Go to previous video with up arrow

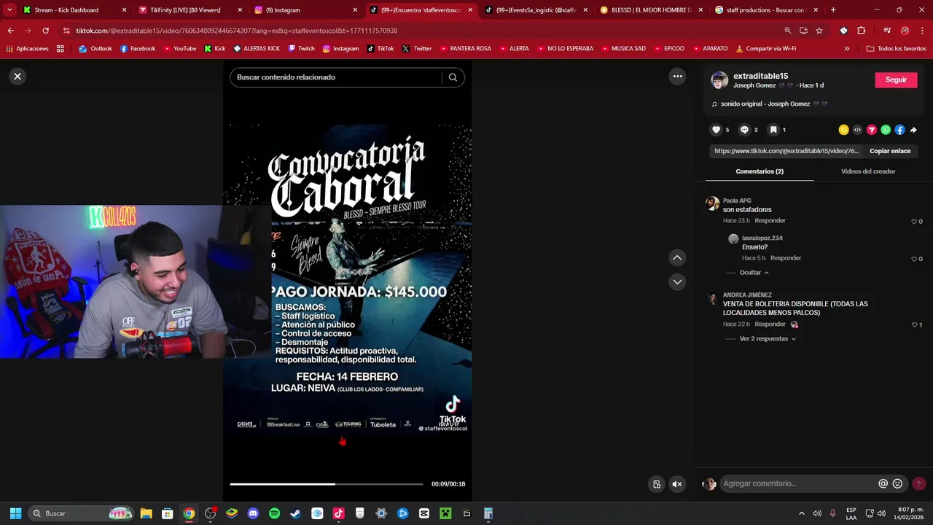pos(677,257)
